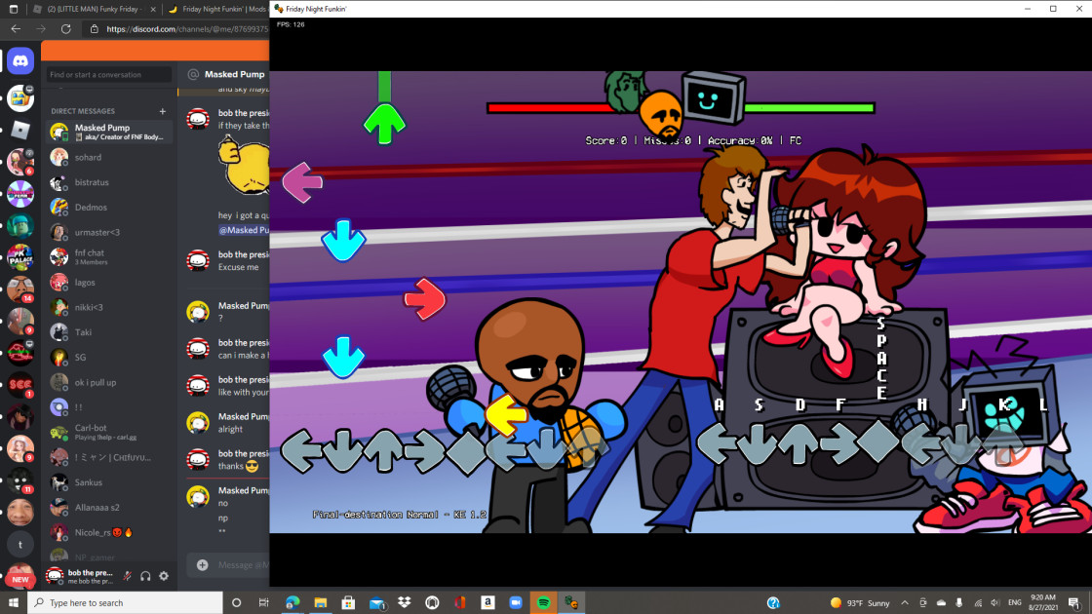
Task: Create a new DM with plus icon
Action: [163, 111]
